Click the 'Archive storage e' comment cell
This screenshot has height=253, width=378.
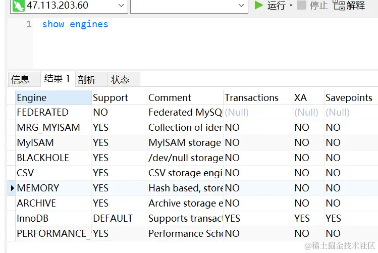pos(185,204)
